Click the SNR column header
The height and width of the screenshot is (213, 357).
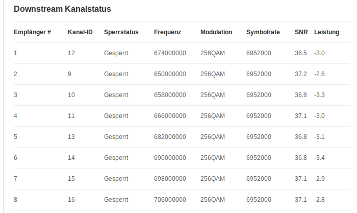pyautogui.click(x=301, y=32)
